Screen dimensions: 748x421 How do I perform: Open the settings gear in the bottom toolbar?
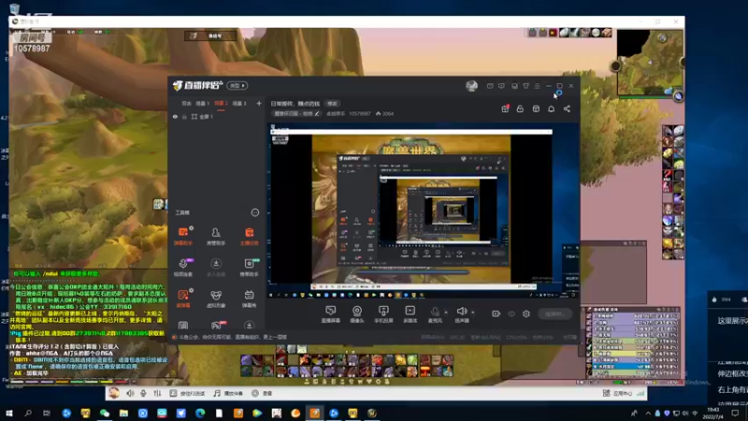click(x=526, y=313)
